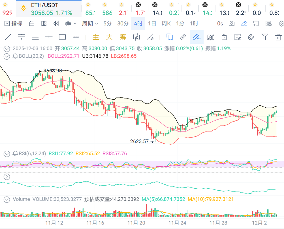The image size is (284, 229).
Task: Click the funnel filter icon
Action: pyautogui.click(x=265, y=37)
